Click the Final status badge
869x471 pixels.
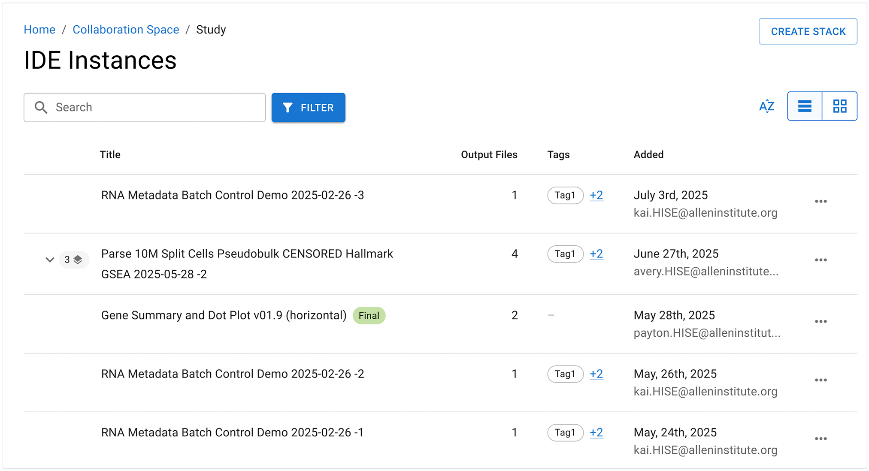[369, 316]
